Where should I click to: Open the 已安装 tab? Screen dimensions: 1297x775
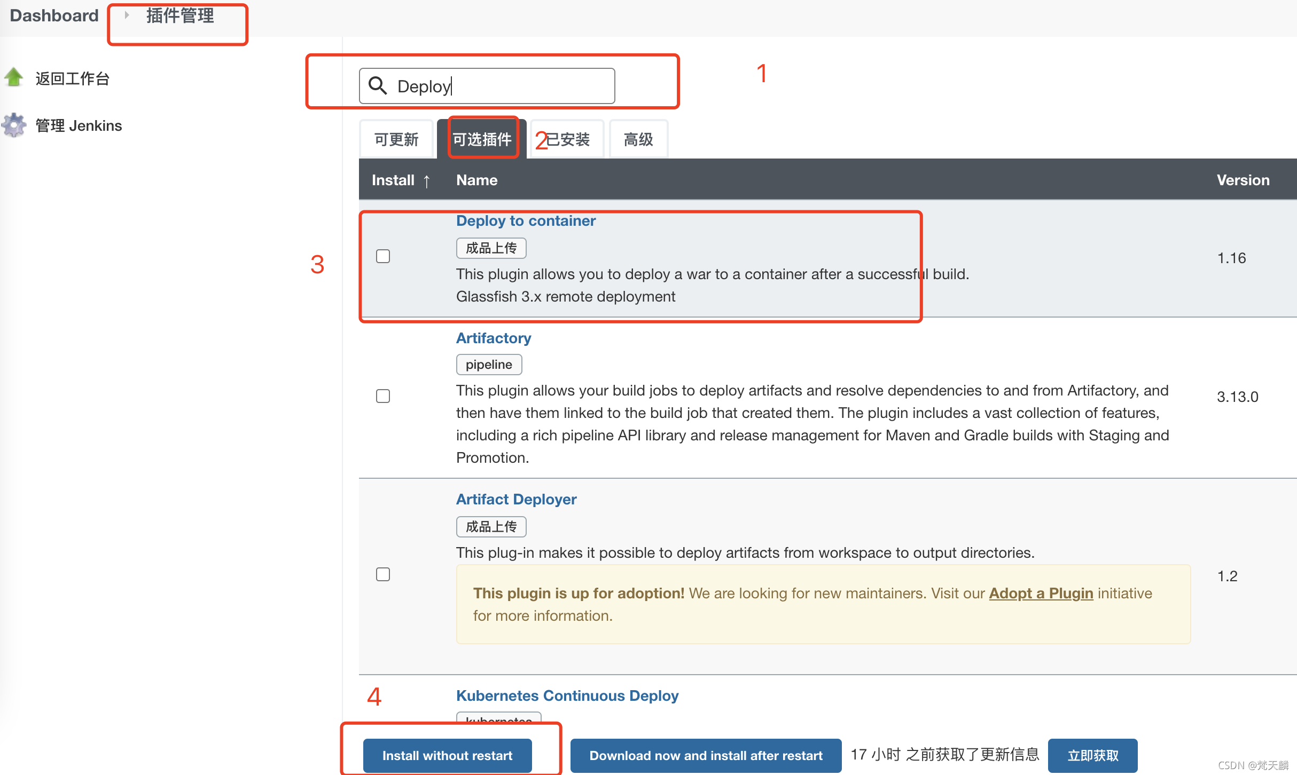567,140
